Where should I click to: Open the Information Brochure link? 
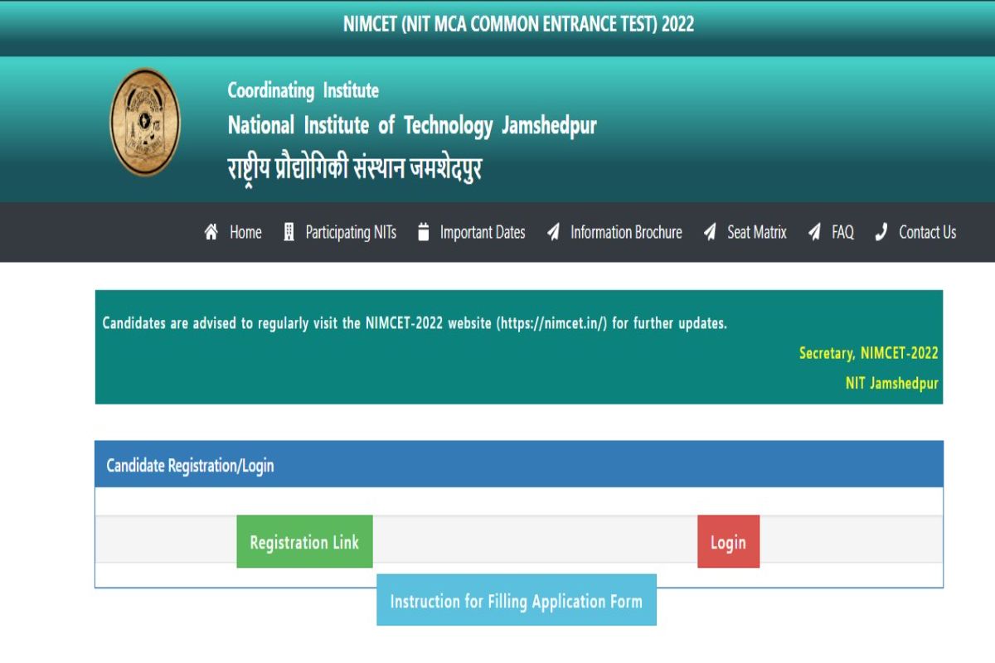(x=626, y=233)
